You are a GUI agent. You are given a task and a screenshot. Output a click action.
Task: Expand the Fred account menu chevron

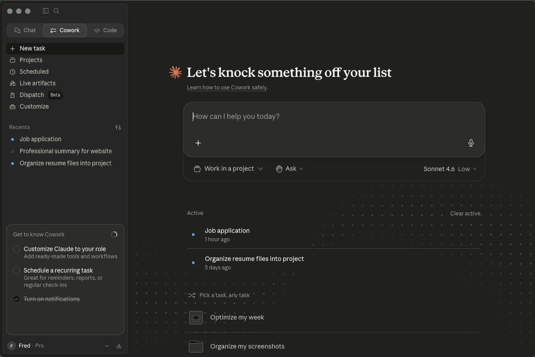(x=107, y=346)
